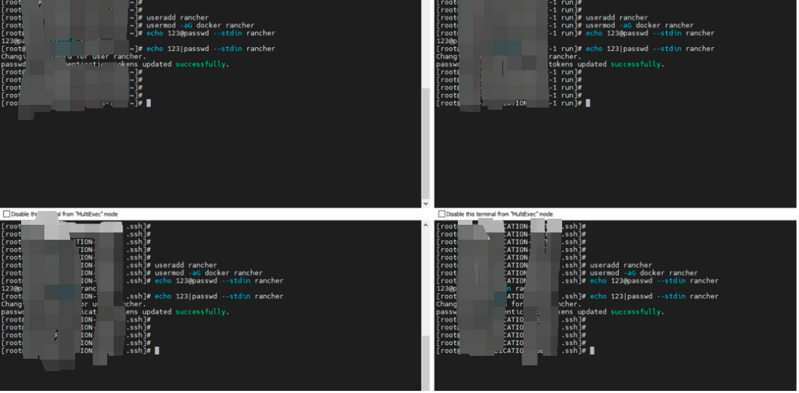
Task: Click 'echo 123@passwd --stdin rancher' in the top-left terminal
Action: click(211, 33)
